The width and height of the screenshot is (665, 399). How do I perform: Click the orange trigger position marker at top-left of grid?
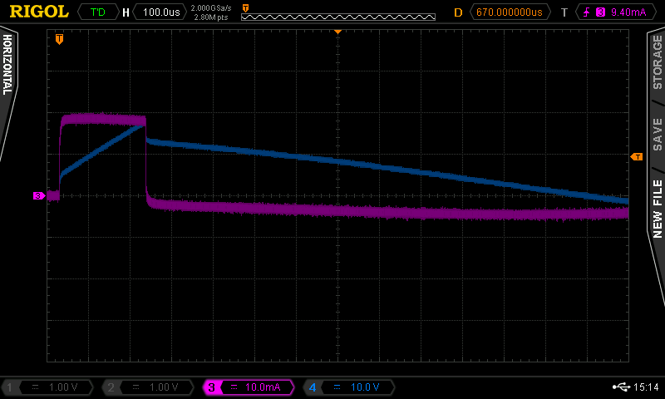(x=59, y=39)
